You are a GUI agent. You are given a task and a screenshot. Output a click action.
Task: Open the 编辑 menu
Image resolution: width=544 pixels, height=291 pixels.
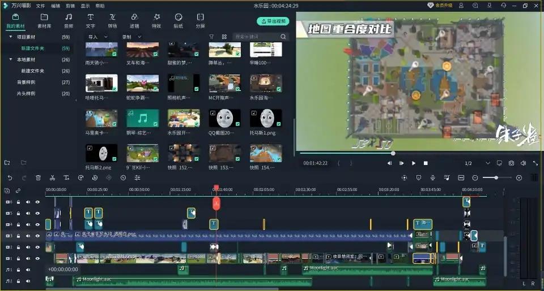(x=55, y=6)
